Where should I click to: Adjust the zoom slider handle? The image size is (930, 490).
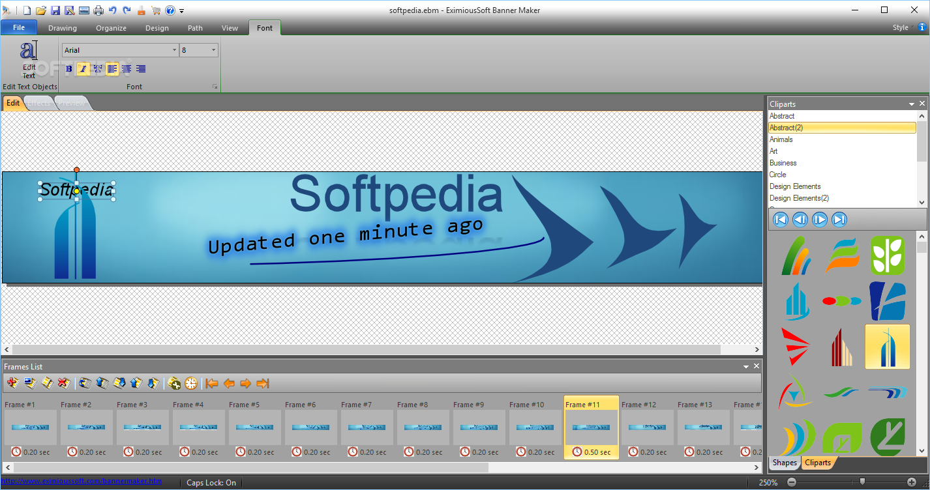(x=862, y=482)
